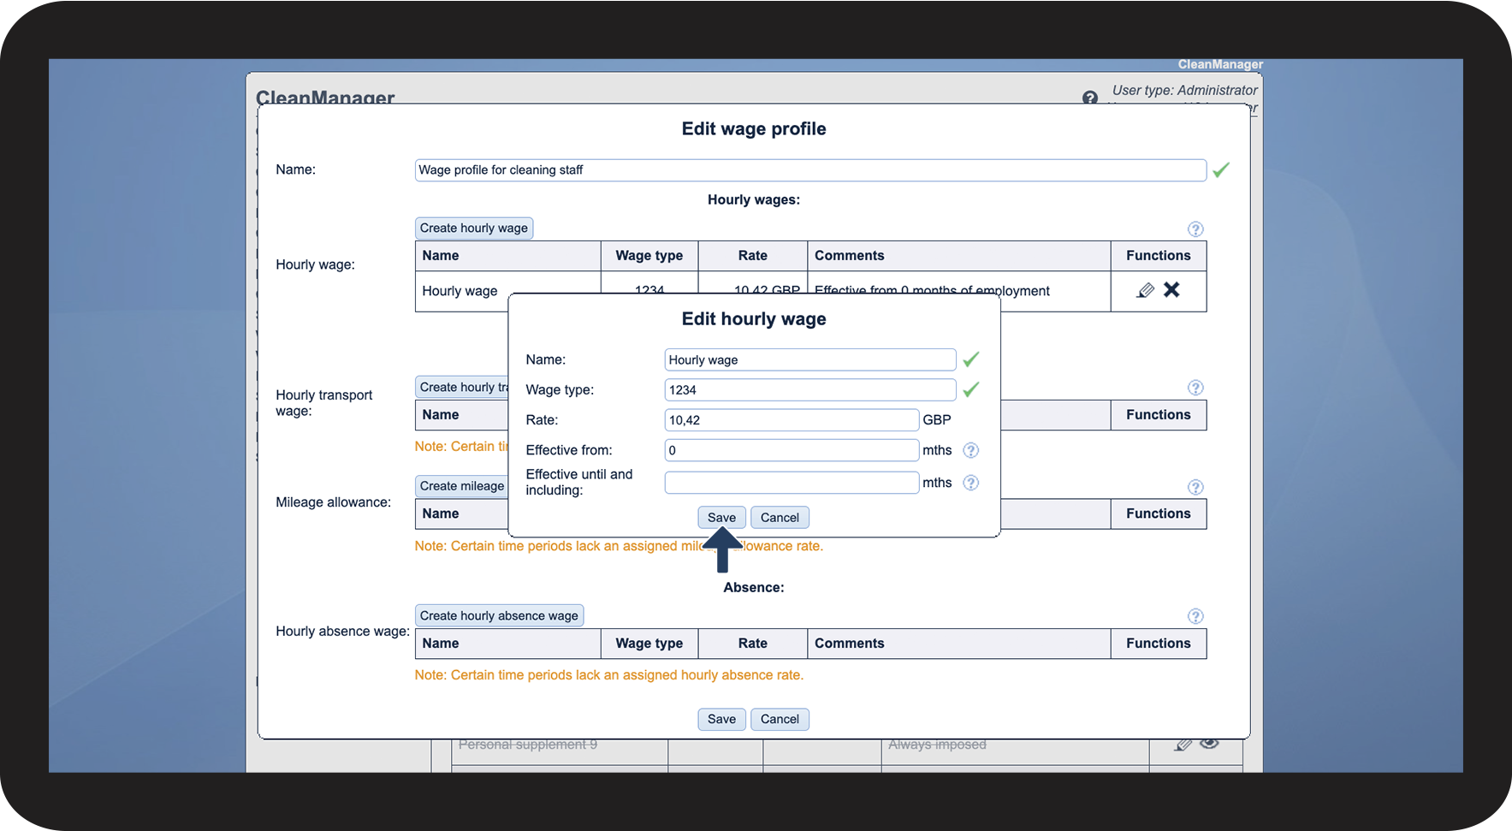Click help icon for Mileage allowance section

pyautogui.click(x=1195, y=487)
